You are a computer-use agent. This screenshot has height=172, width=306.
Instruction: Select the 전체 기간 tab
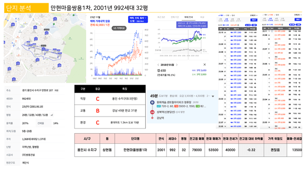pos(175,17)
